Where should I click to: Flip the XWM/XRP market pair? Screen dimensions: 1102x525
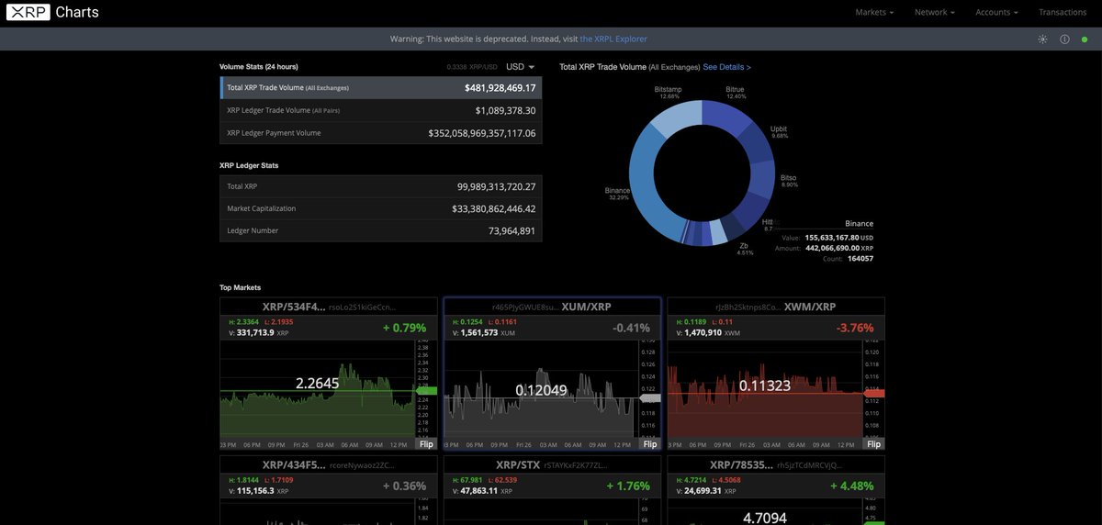click(874, 444)
